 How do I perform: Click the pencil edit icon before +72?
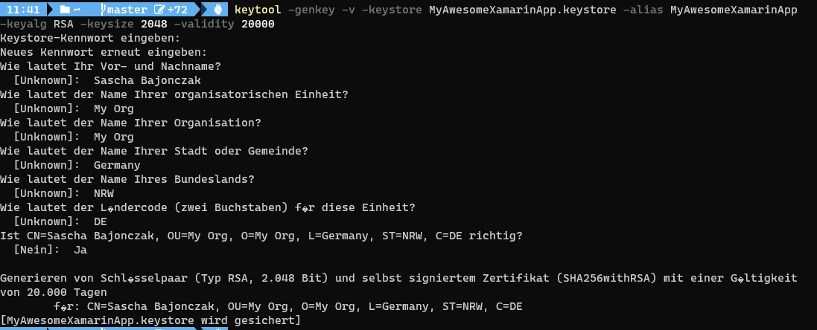pyautogui.click(x=159, y=10)
